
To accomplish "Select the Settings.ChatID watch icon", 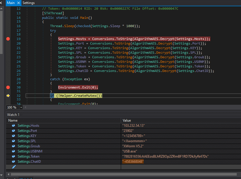I will point(13,162).
